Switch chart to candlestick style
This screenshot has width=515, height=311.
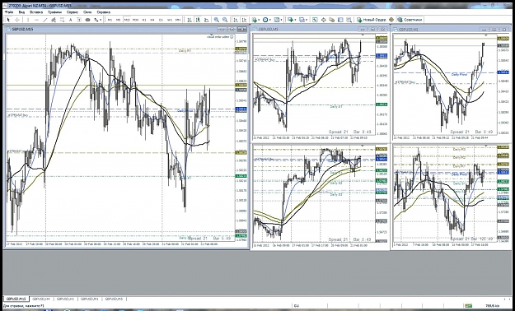click(x=198, y=20)
